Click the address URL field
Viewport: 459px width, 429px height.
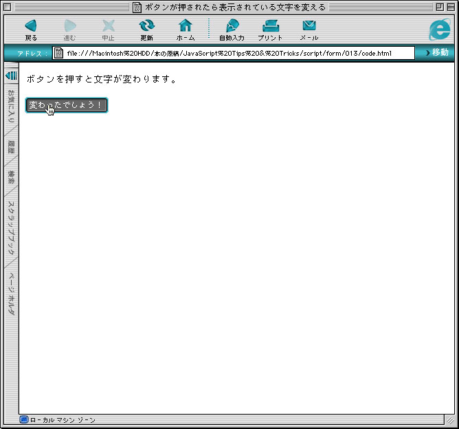(x=234, y=53)
